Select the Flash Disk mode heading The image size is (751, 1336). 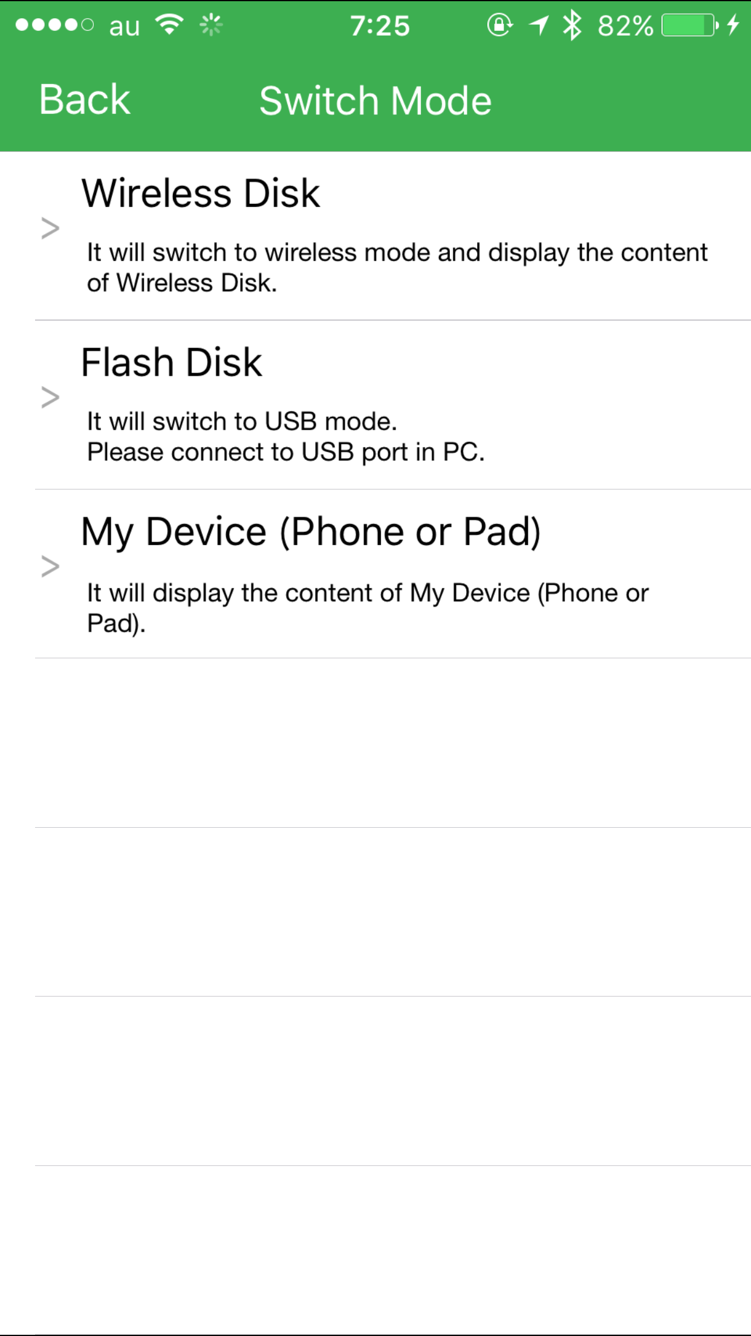172,363
